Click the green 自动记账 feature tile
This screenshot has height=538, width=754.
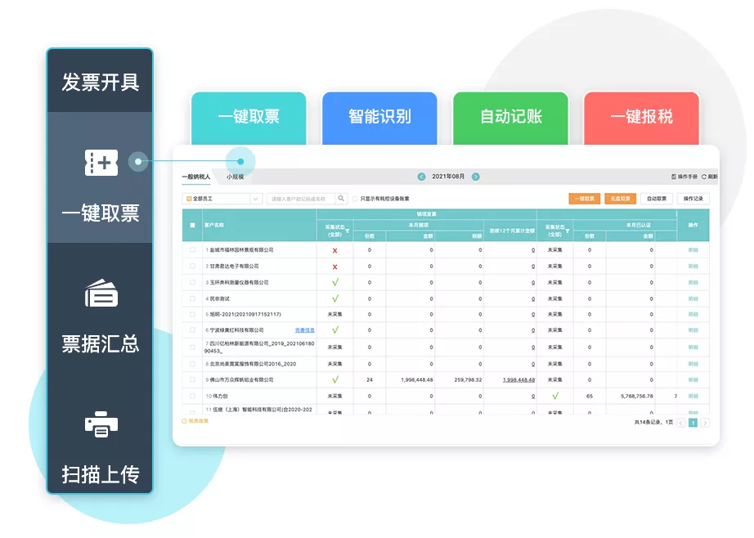[510, 117]
